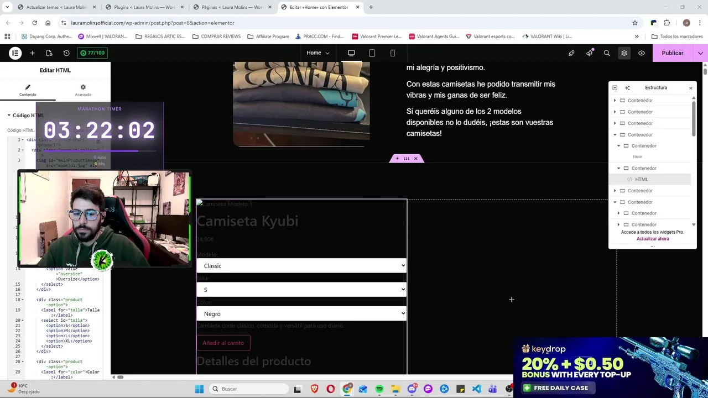
Task: Open Visual Studio Code from the taskbar
Action: 477,389
